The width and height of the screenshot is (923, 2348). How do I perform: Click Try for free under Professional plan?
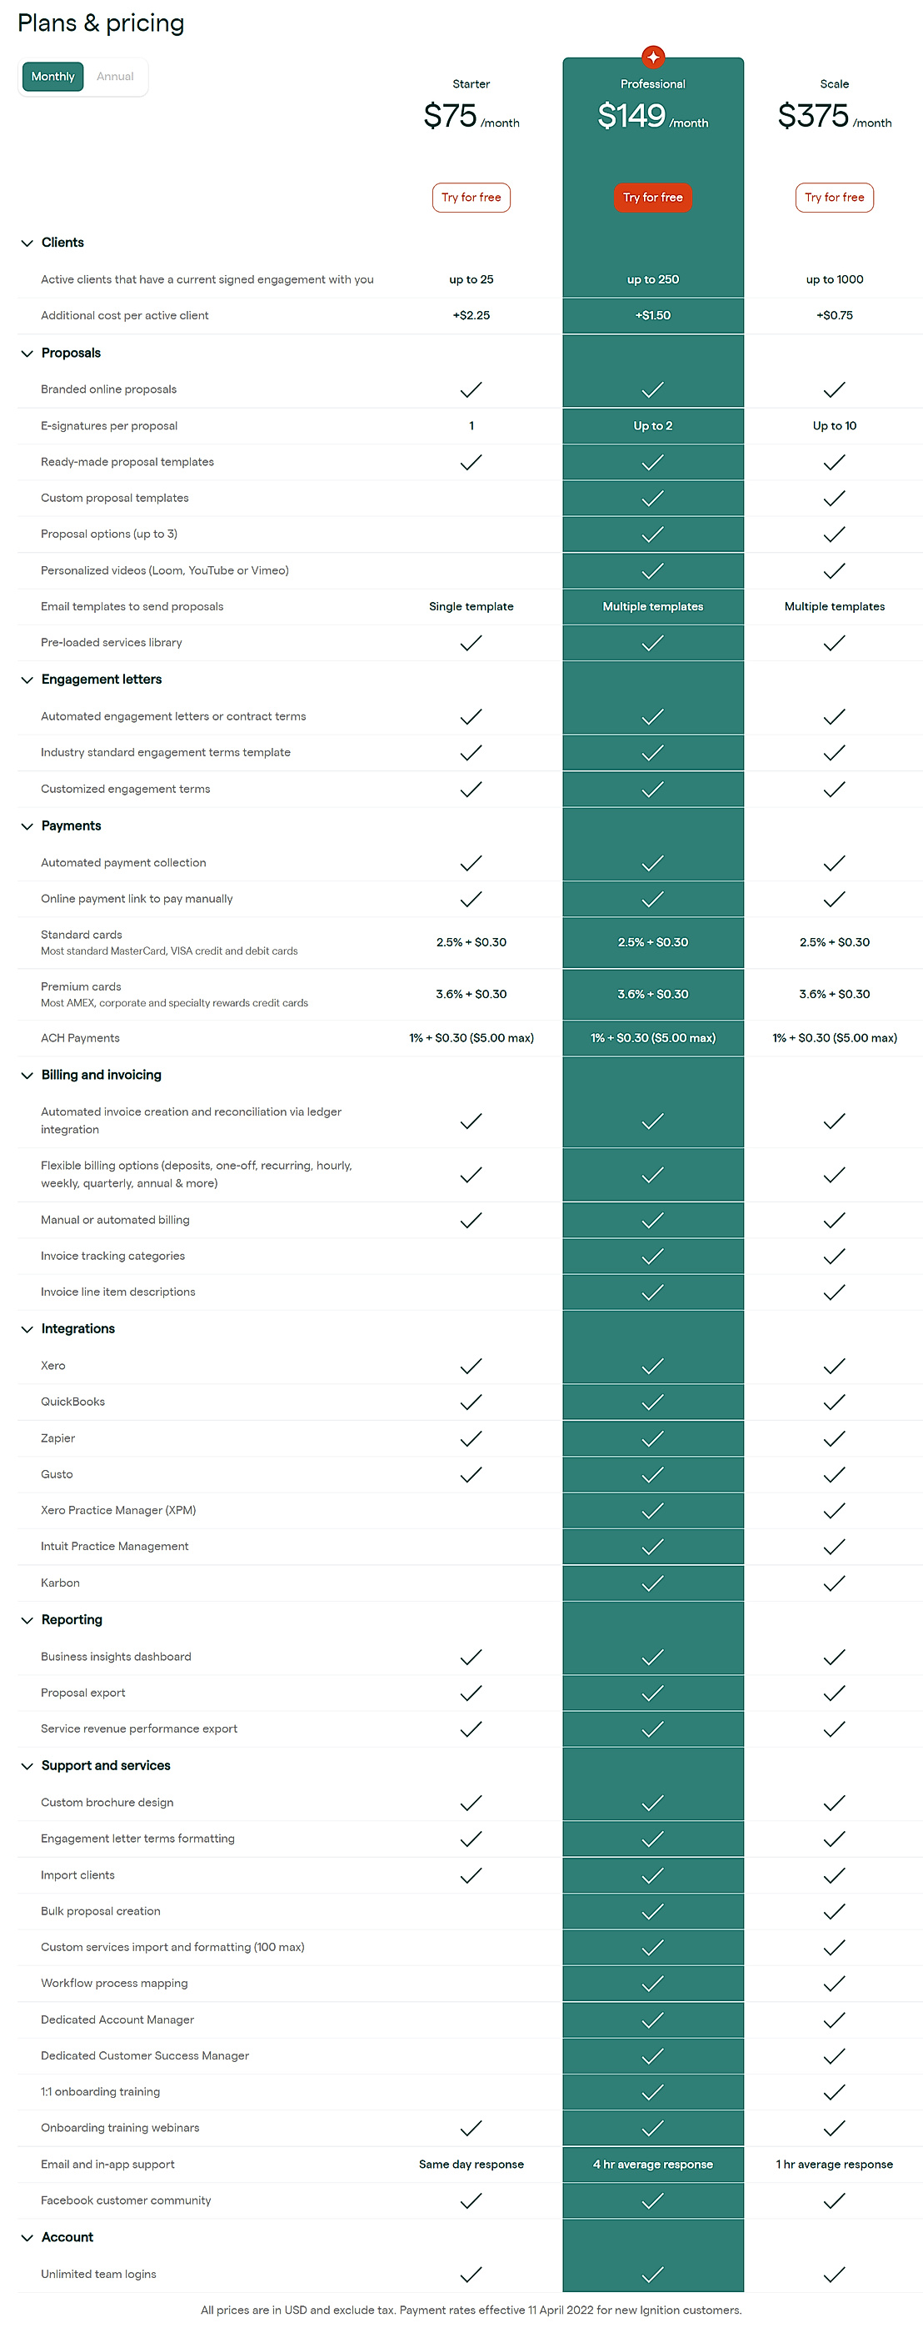(x=651, y=197)
